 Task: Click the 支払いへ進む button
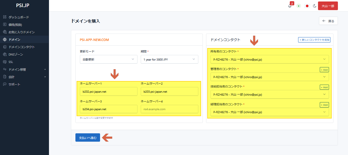pyautogui.click(x=88, y=138)
